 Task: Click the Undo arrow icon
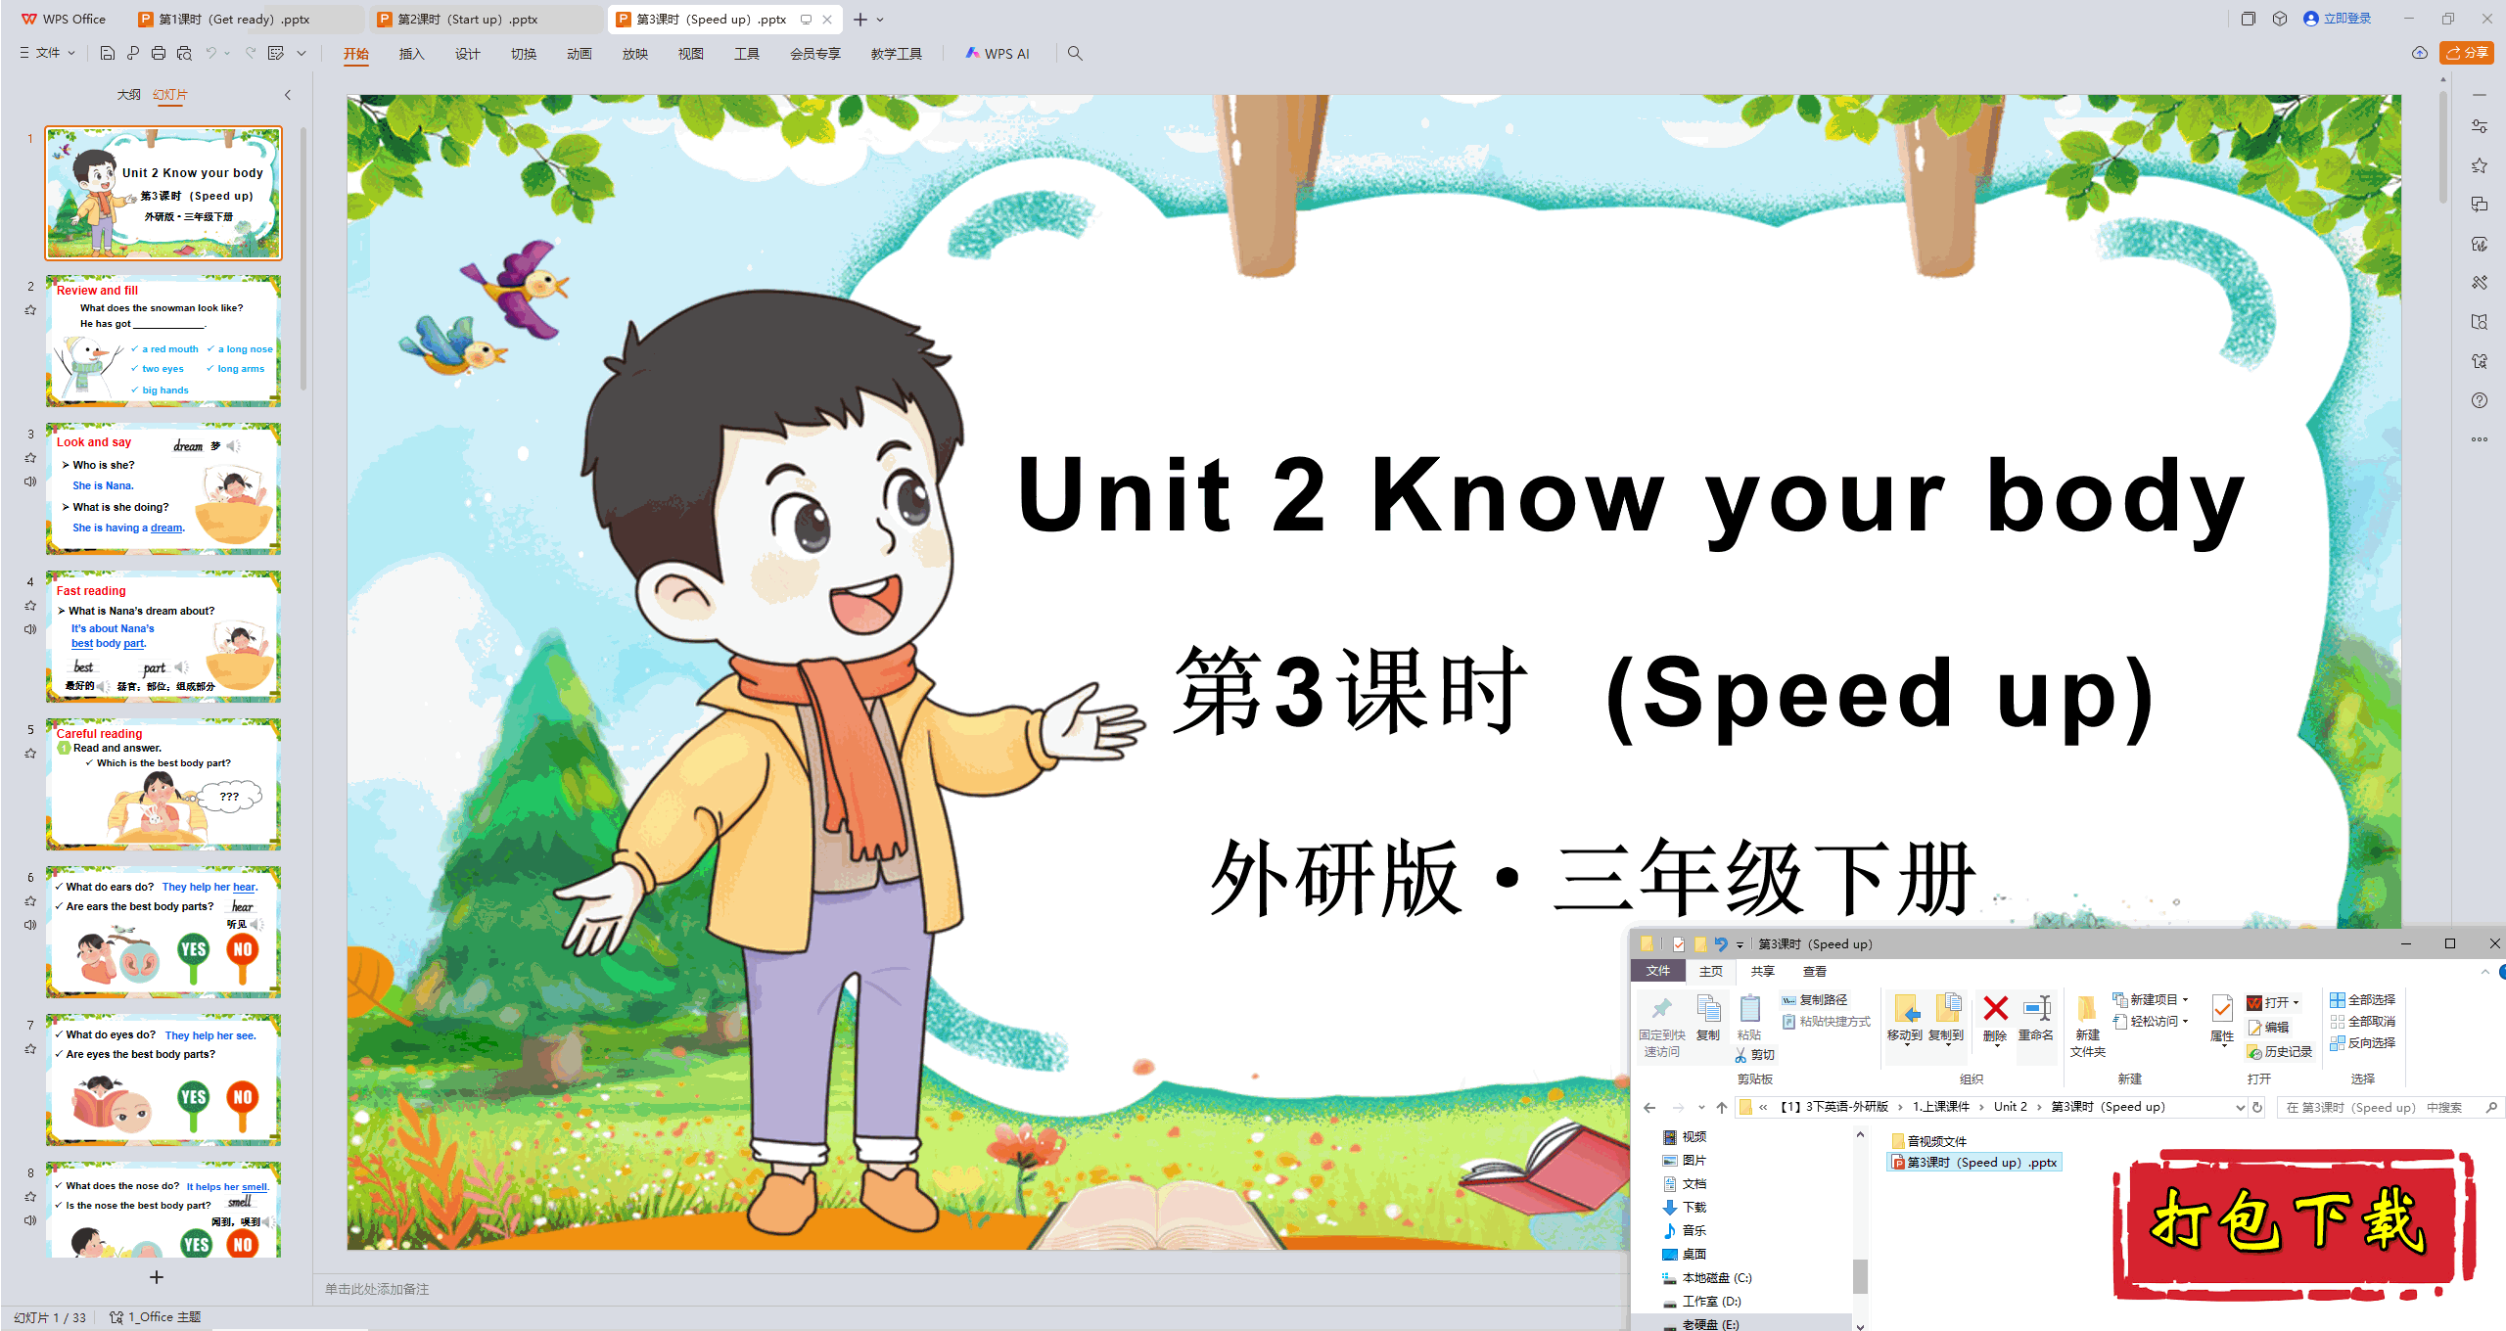(x=210, y=53)
